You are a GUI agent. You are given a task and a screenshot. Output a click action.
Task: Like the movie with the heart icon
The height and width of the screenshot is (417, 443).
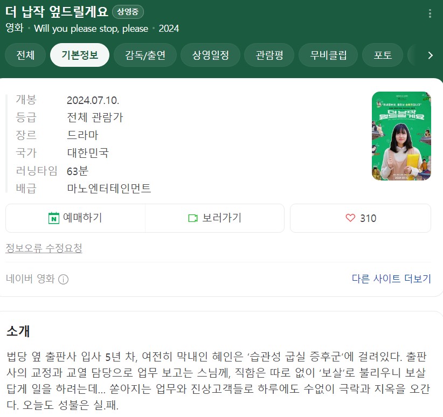tap(350, 218)
